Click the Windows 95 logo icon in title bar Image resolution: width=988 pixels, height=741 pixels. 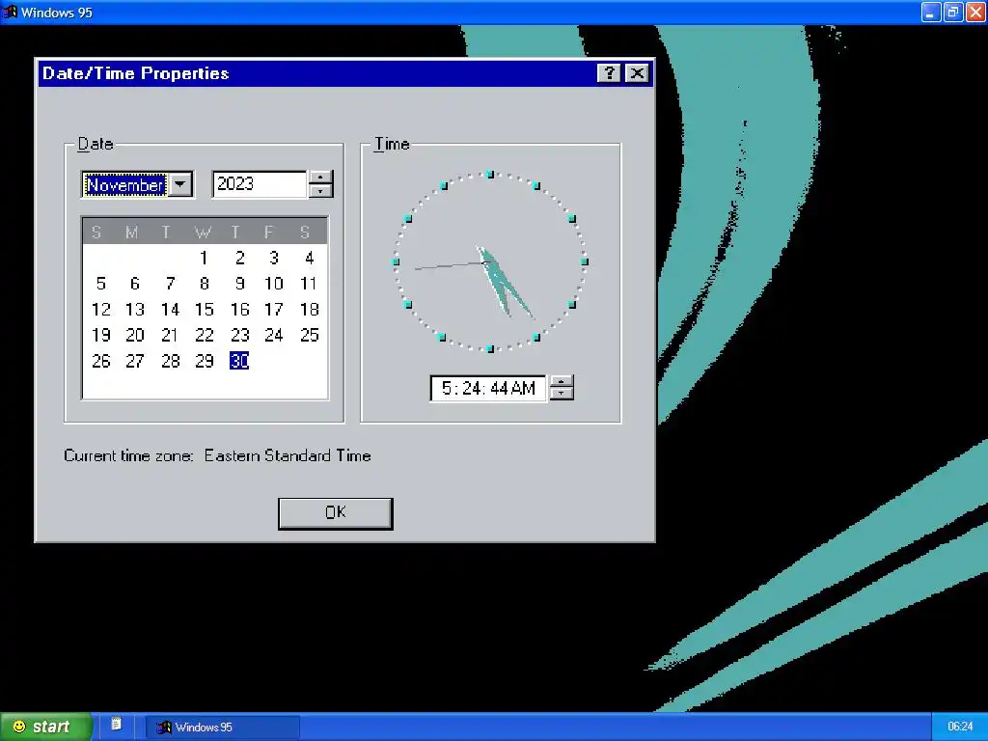[x=9, y=12]
